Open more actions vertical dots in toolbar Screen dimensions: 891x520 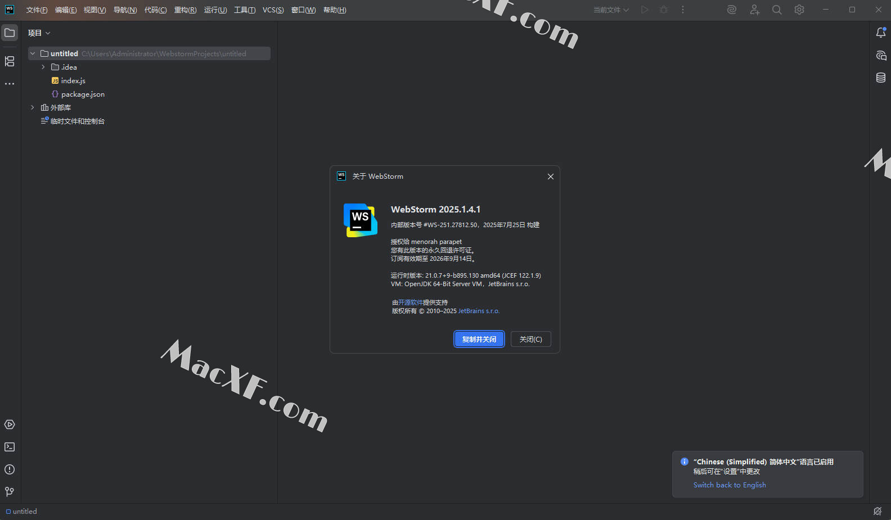pyautogui.click(x=683, y=10)
